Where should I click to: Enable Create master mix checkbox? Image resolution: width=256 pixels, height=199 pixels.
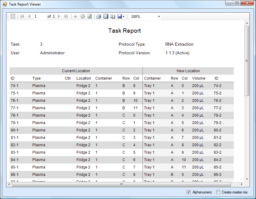point(218,192)
